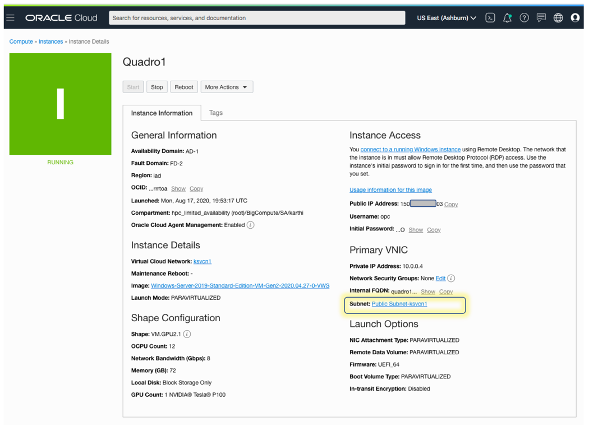Open the help question mark icon
The width and height of the screenshot is (589, 426).
click(x=524, y=17)
